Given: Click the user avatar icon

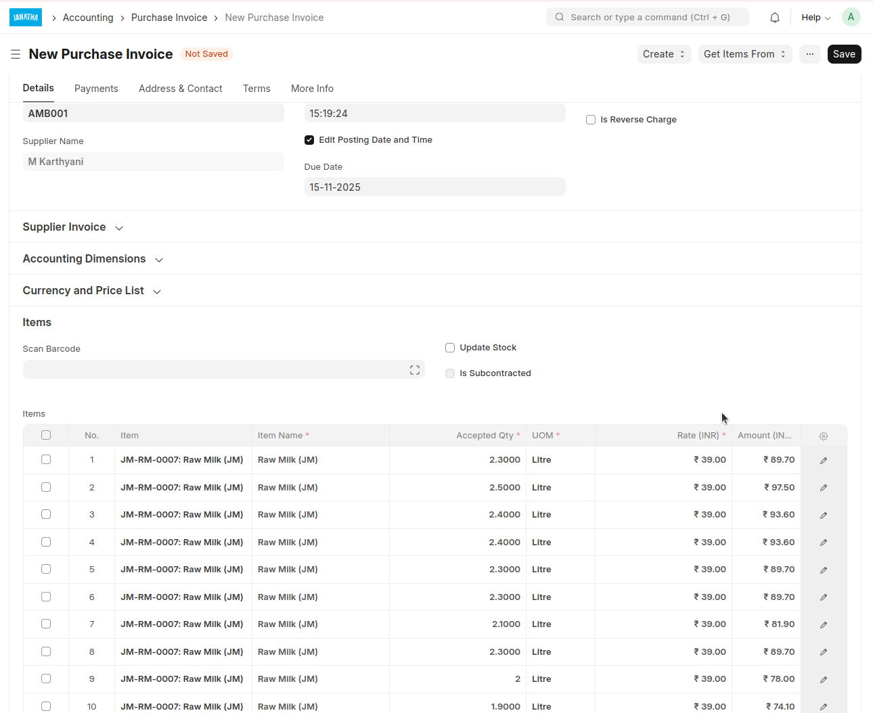Looking at the screenshot, I should click(x=851, y=18).
